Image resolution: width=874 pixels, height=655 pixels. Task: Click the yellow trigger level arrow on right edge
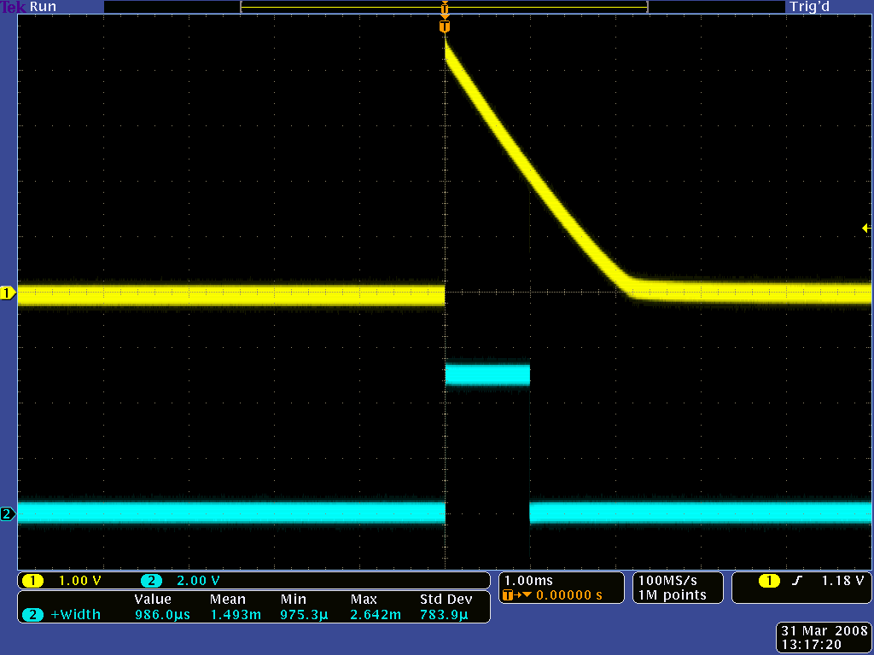tap(866, 228)
